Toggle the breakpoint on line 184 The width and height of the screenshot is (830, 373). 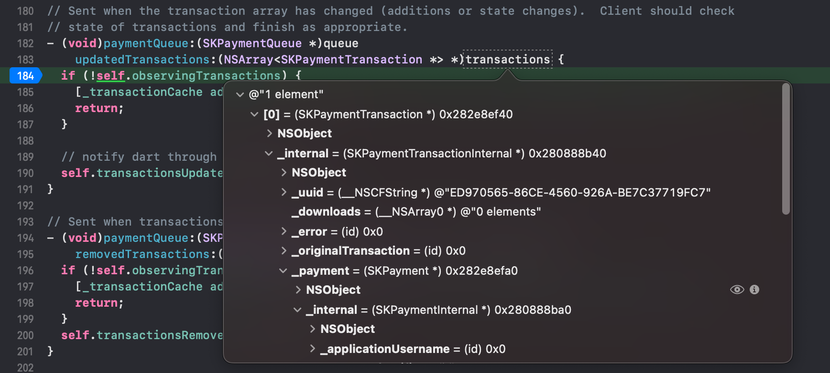pos(25,75)
